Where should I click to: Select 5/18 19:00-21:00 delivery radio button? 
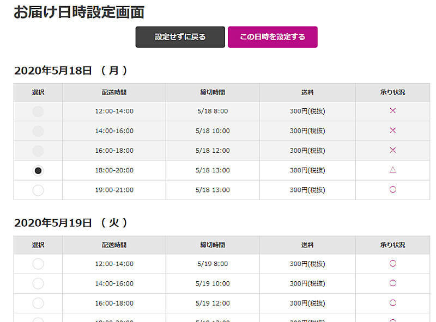click(x=38, y=190)
